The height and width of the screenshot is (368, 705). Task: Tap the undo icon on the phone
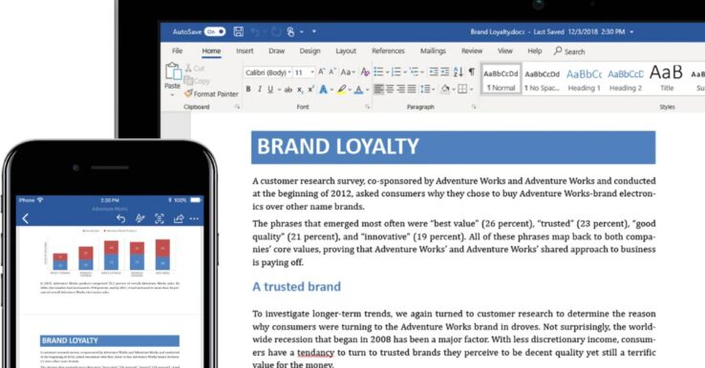coord(120,218)
